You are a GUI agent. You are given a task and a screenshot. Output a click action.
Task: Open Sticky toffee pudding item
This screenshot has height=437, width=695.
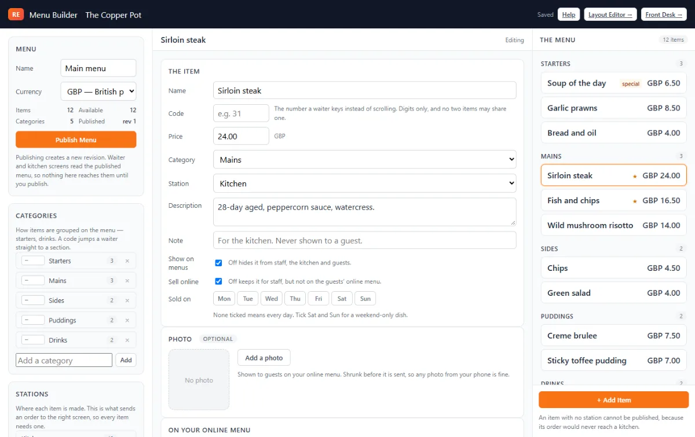click(614, 361)
